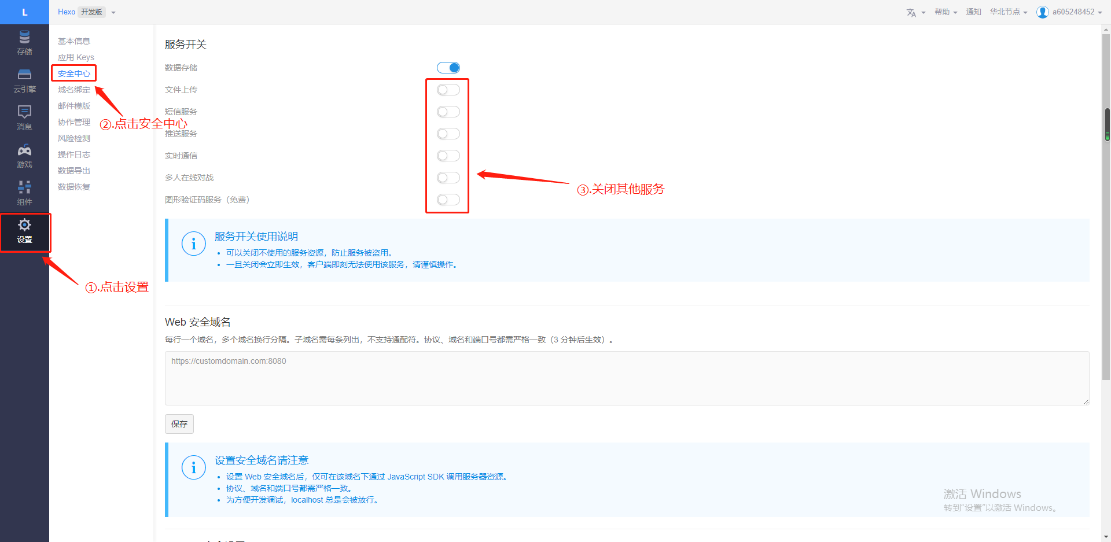The width and height of the screenshot is (1111, 542).
Task: Open the 游戏 game controller icon
Action: (24, 151)
